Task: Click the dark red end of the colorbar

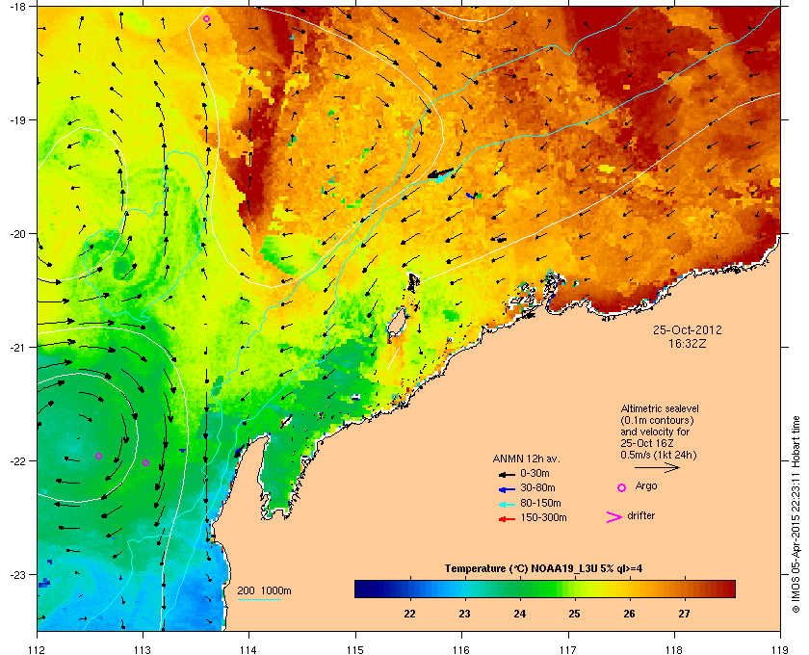Action: [728, 589]
